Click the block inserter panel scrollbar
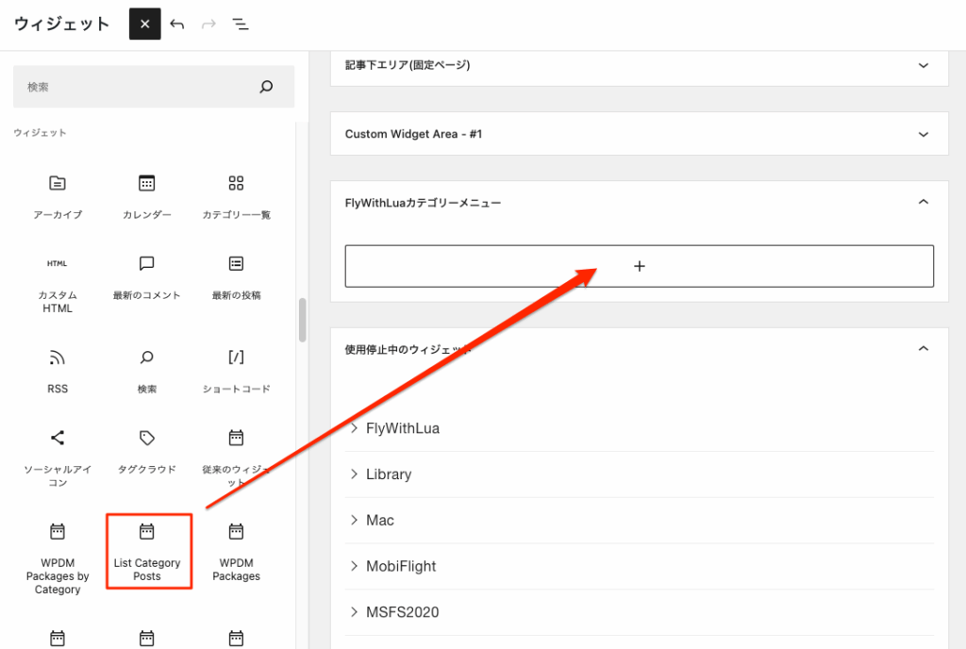Screen dimensions: 966x649 click(x=303, y=321)
